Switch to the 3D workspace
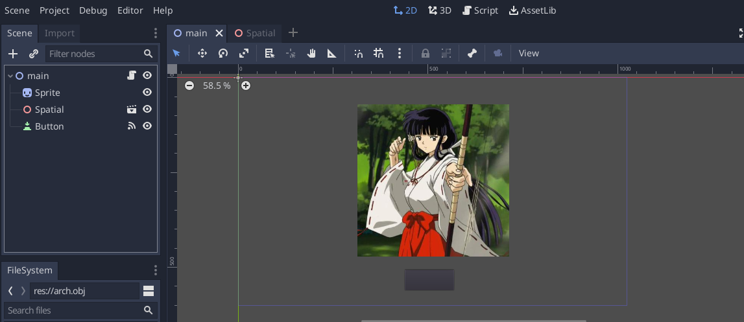 439,10
